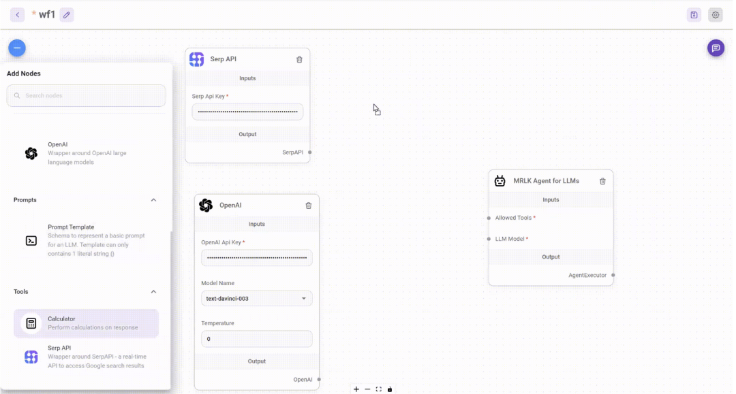
Task: Click the Serp API icon in Tools list
Action: [x=31, y=357]
